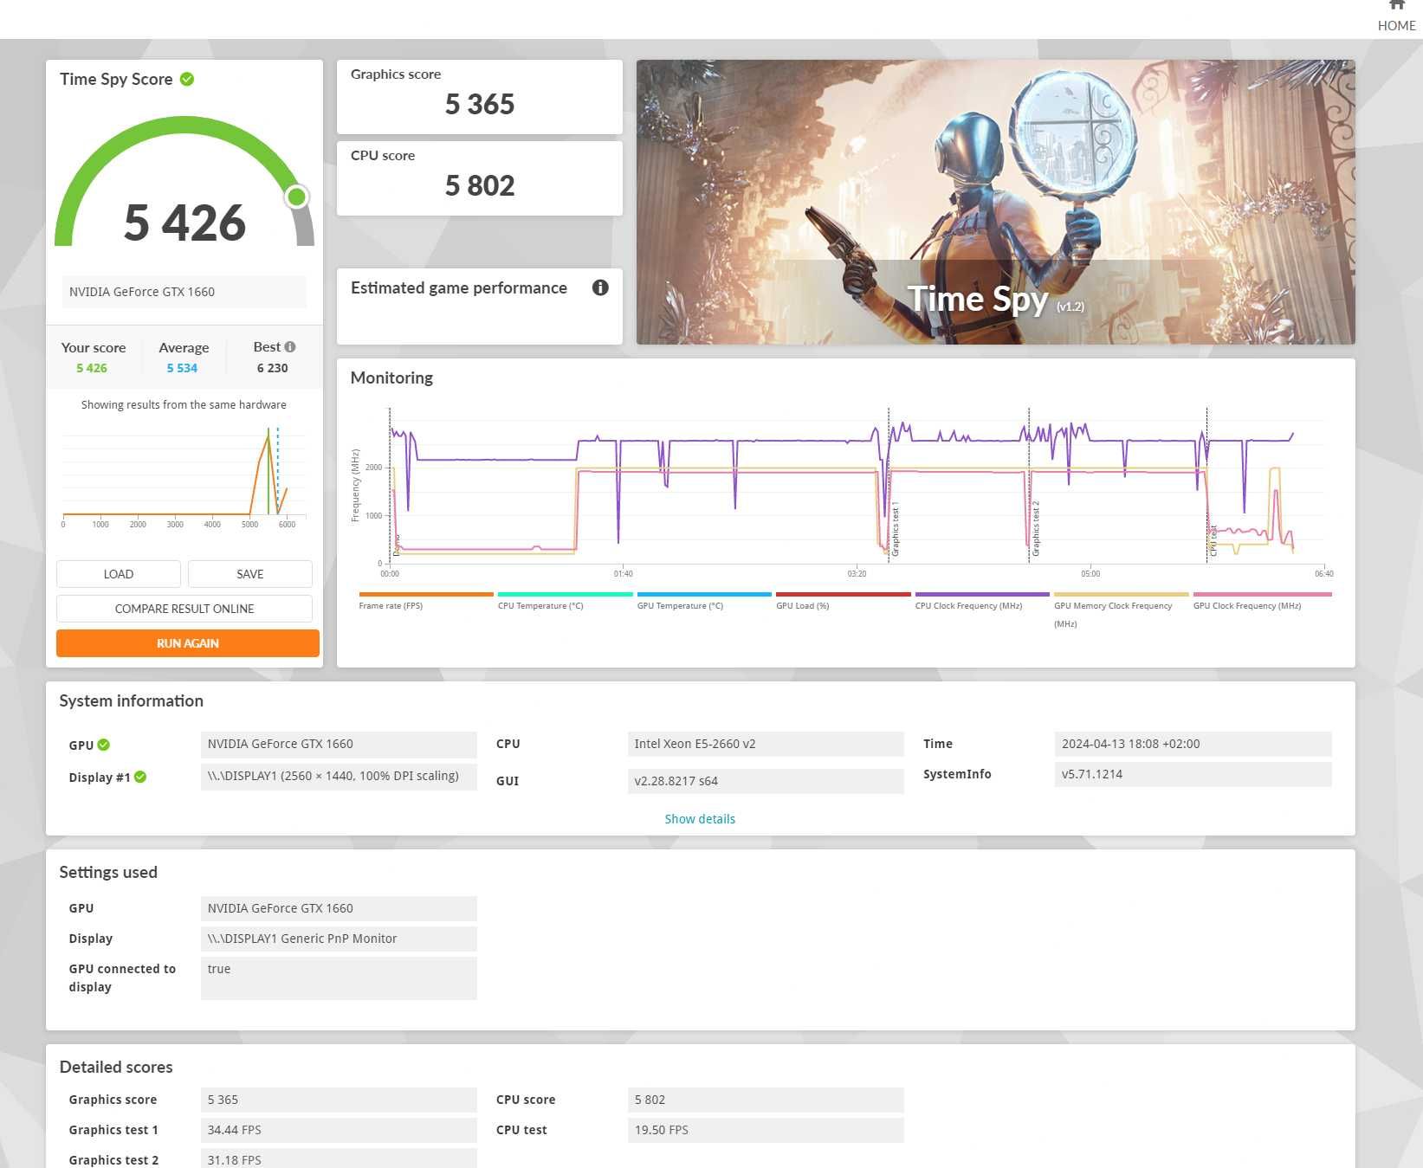Click SystemInfo version v5.71.1214

click(x=1193, y=774)
